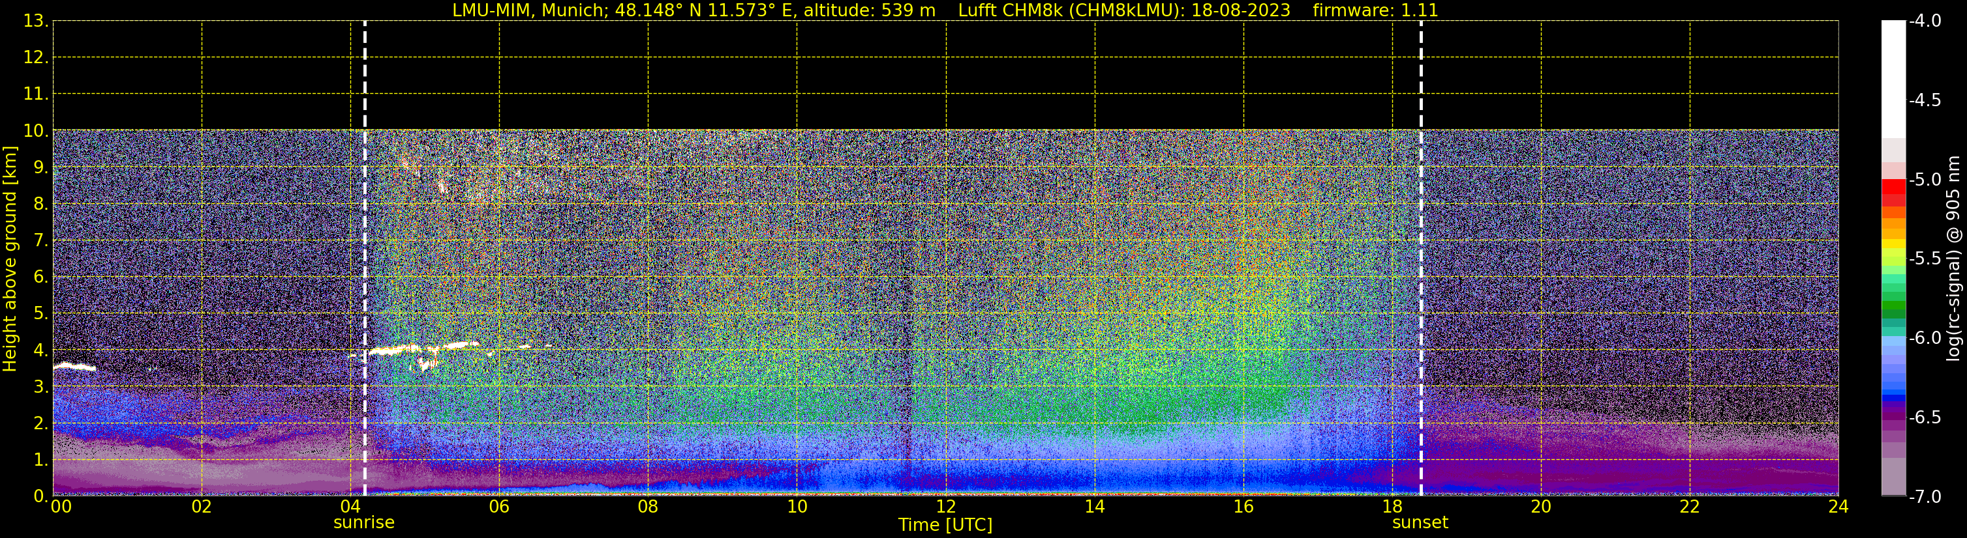Click the height axis tick label '10.'
Screen dimensions: 1967x538
click(x=36, y=131)
